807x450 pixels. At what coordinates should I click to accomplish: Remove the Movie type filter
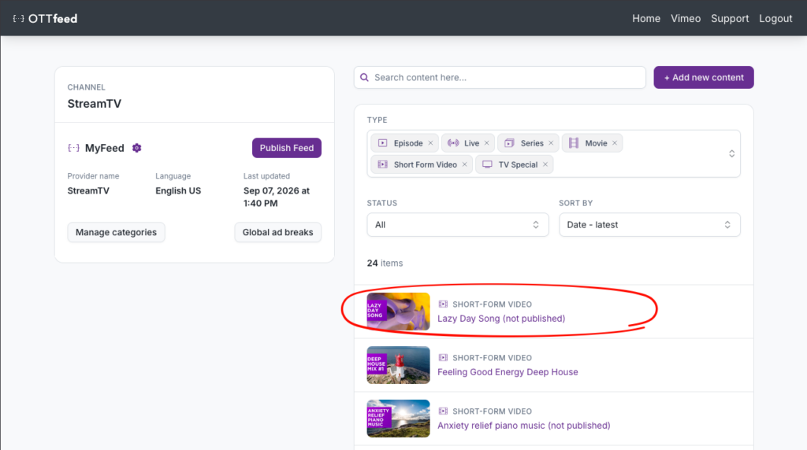[615, 143]
